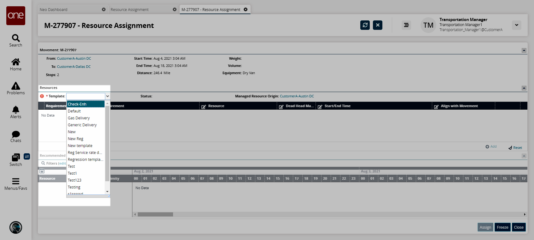The image size is (534, 240).
Task: Close the Resource Assignment tab
Action: [175, 10]
